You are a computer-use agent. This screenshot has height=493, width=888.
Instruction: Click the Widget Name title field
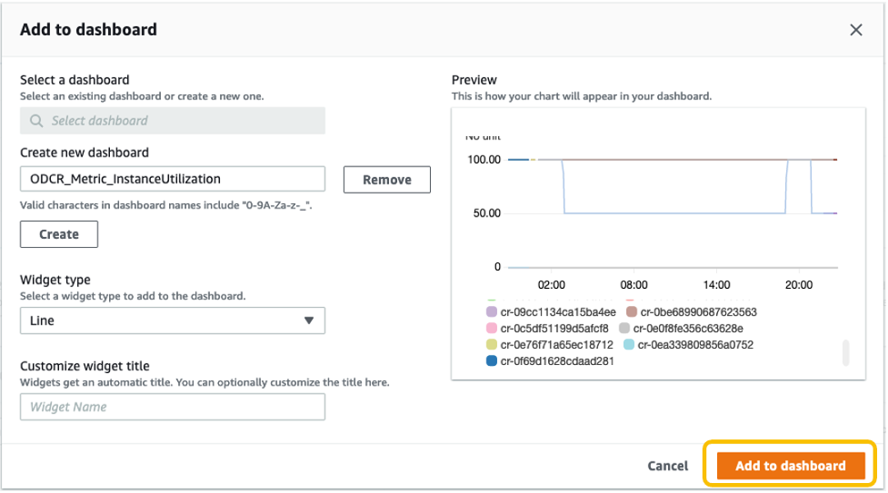173,407
